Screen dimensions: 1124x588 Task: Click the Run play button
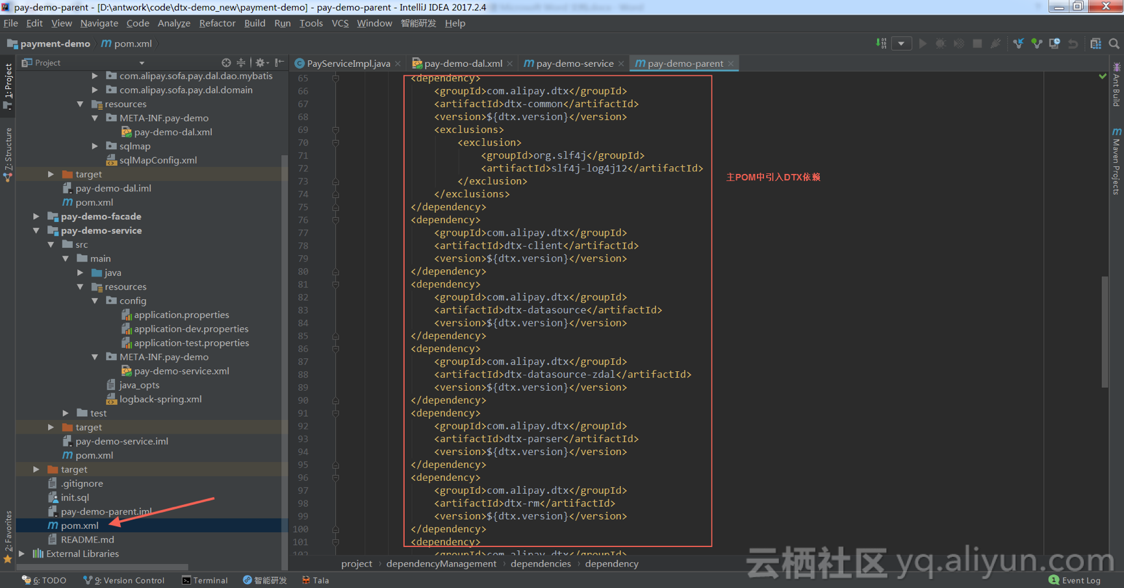(923, 43)
